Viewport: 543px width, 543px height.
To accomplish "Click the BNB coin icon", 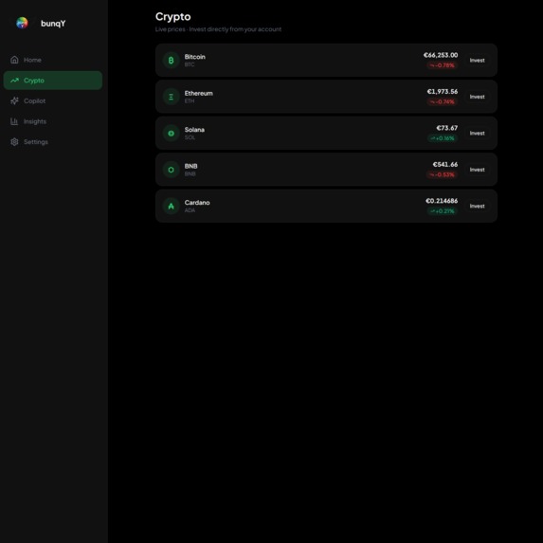I will [171, 170].
